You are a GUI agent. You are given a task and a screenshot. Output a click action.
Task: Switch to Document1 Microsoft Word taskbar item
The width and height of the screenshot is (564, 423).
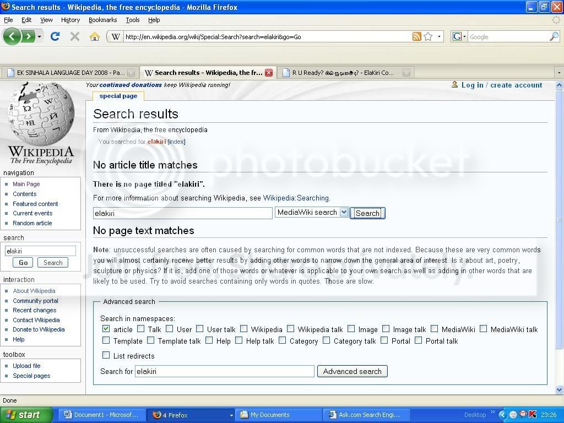click(x=101, y=415)
